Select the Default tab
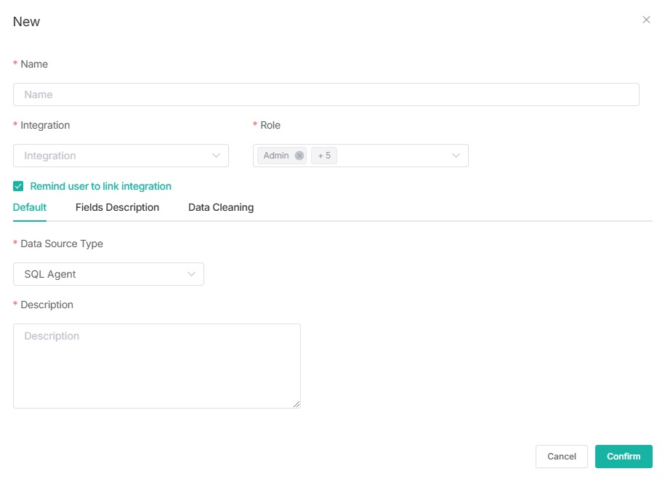 30,207
